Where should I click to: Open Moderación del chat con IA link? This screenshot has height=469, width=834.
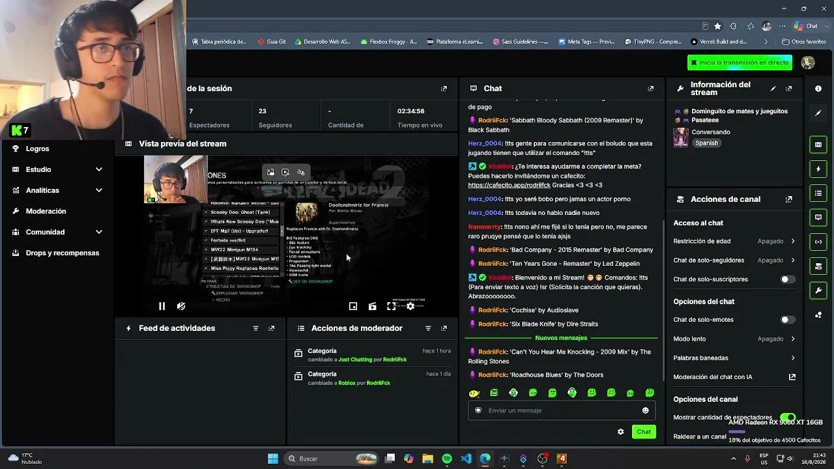[734, 377]
